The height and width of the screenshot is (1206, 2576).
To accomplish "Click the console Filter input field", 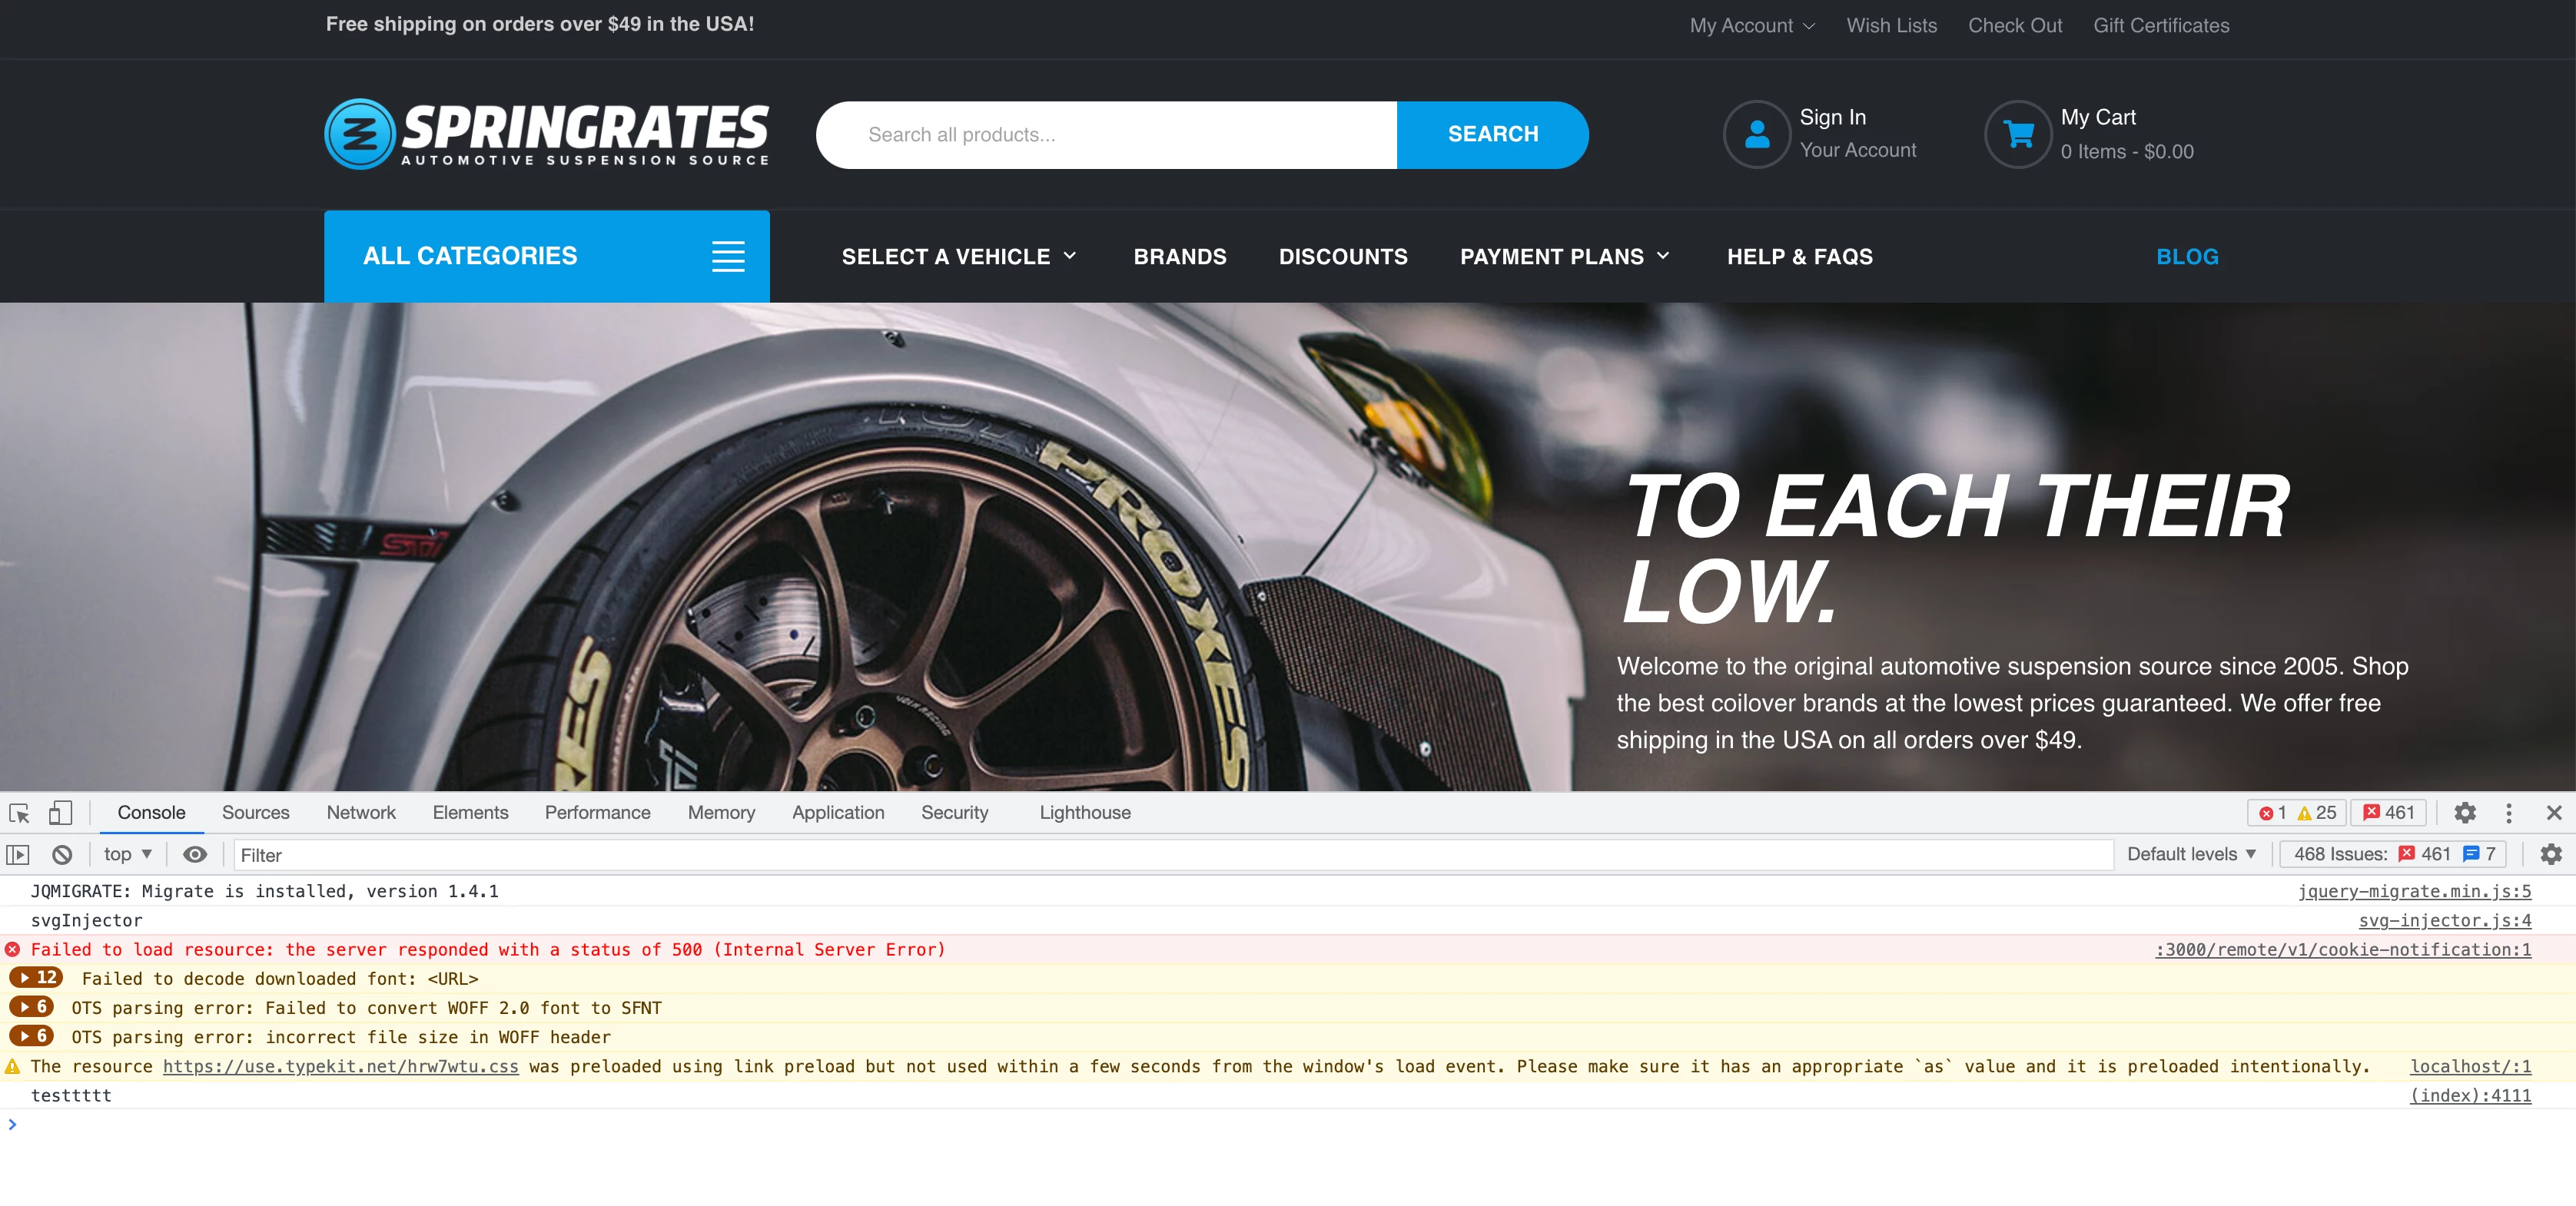I will [1170, 854].
